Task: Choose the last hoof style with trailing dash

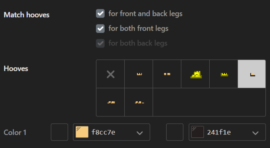Action: [x=139, y=102]
